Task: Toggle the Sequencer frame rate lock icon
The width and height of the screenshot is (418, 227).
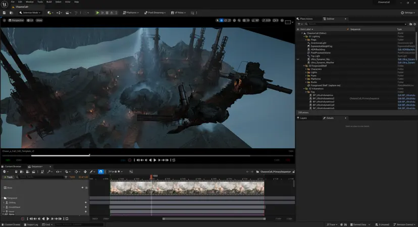Action: (116, 172)
